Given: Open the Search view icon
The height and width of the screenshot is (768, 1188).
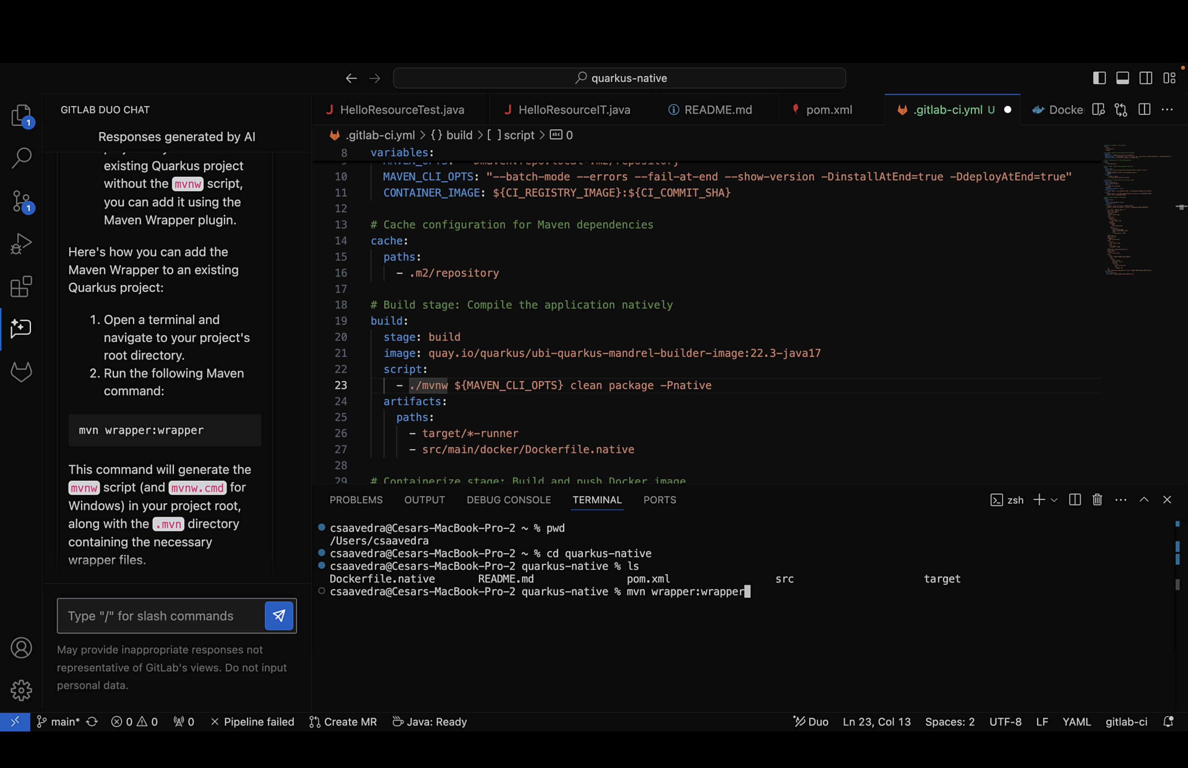Looking at the screenshot, I should tap(21, 158).
